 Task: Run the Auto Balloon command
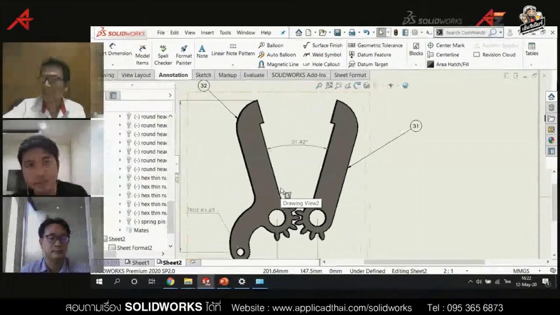tap(277, 55)
